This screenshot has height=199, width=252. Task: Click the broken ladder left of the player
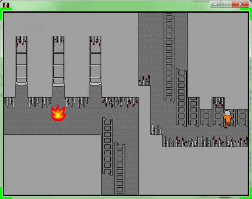(181, 98)
